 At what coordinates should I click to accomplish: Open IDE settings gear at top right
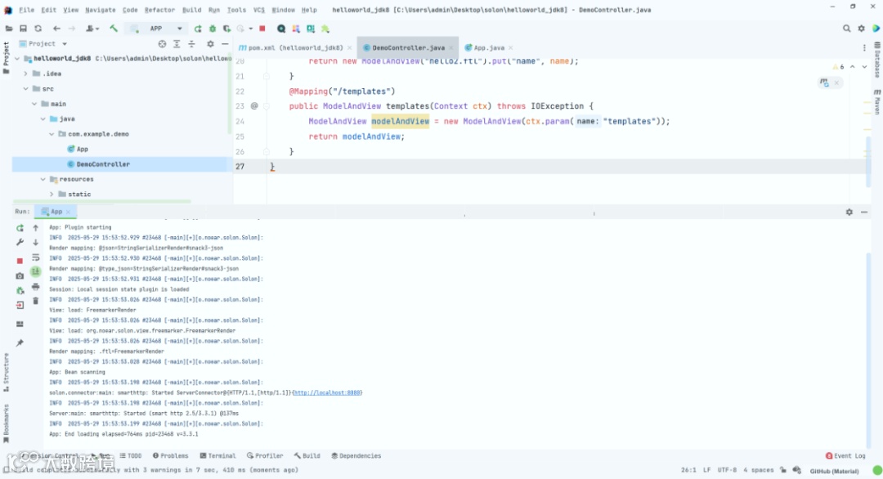[x=861, y=29]
